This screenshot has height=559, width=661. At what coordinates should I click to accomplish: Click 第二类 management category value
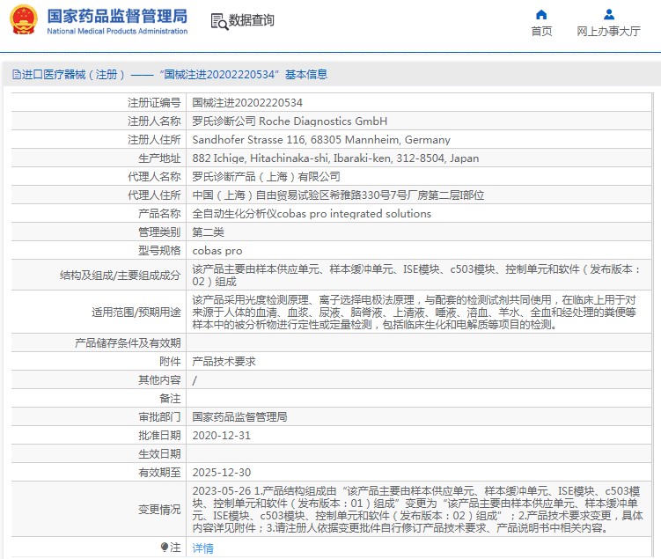209,232
